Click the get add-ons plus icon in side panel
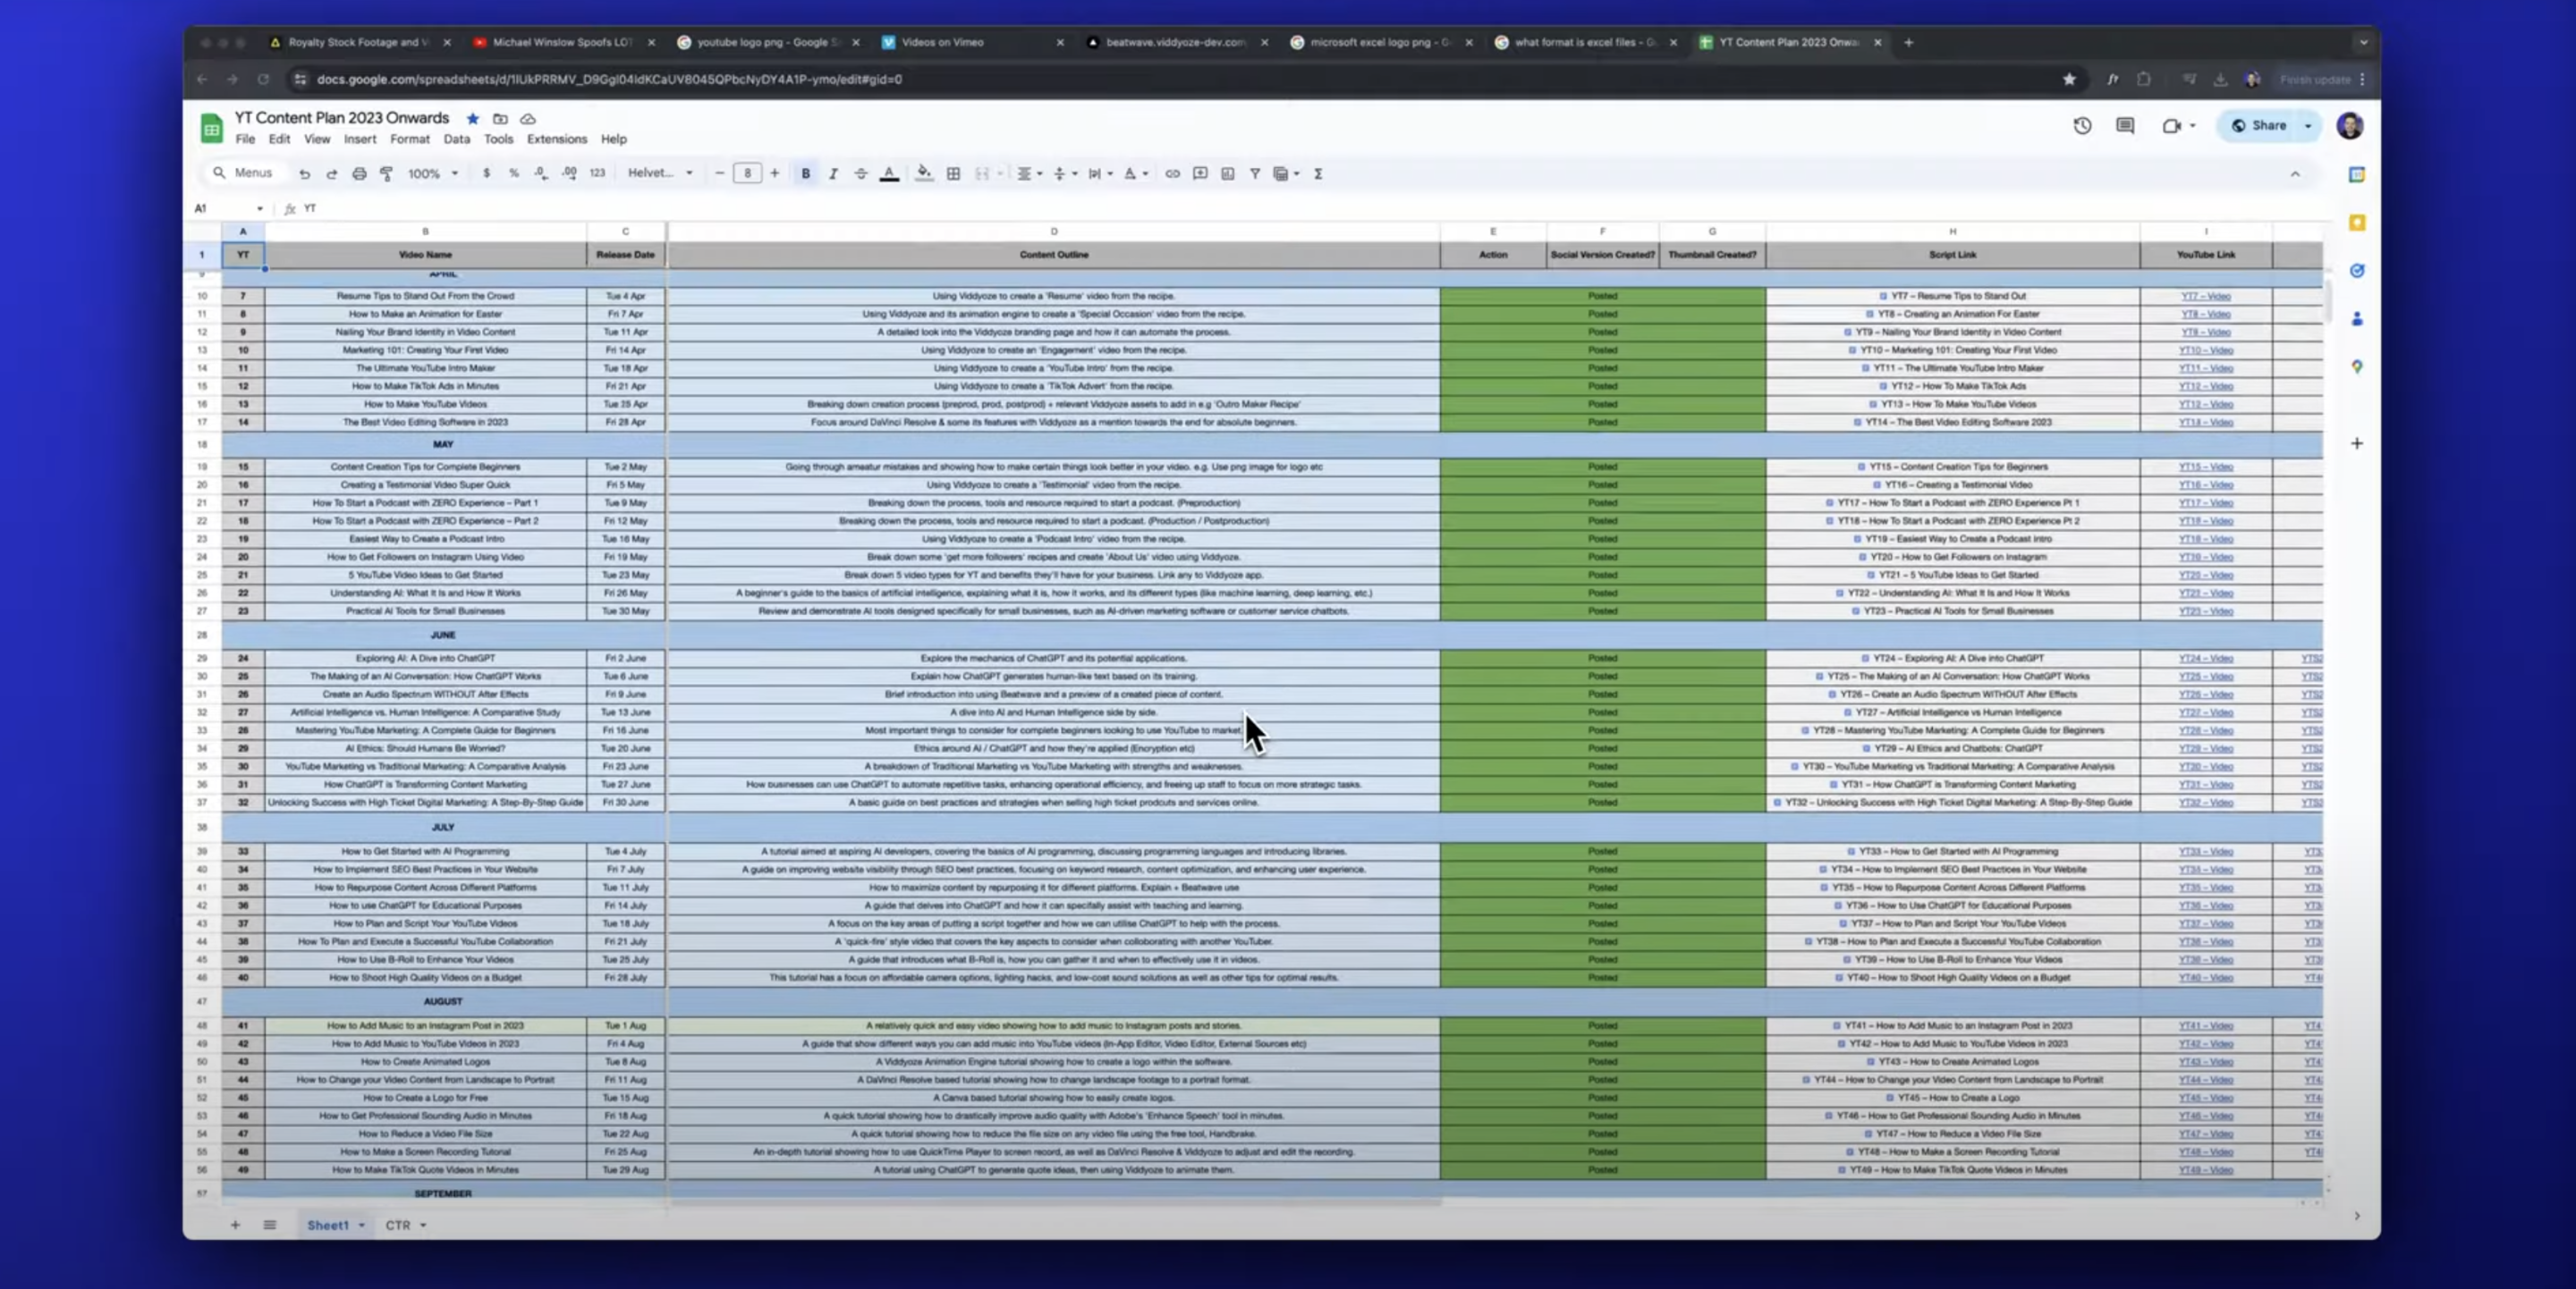 click(2357, 442)
